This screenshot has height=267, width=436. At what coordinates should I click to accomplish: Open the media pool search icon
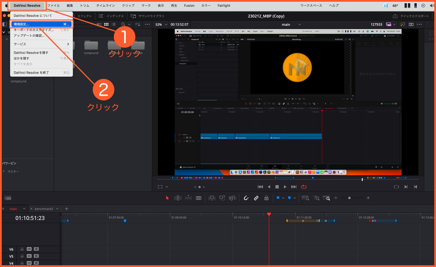[x=123, y=25]
